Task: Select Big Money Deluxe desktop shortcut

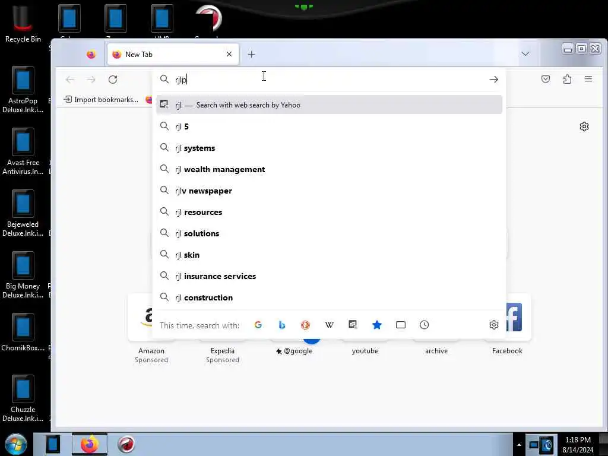Action: [x=23, y=275]
